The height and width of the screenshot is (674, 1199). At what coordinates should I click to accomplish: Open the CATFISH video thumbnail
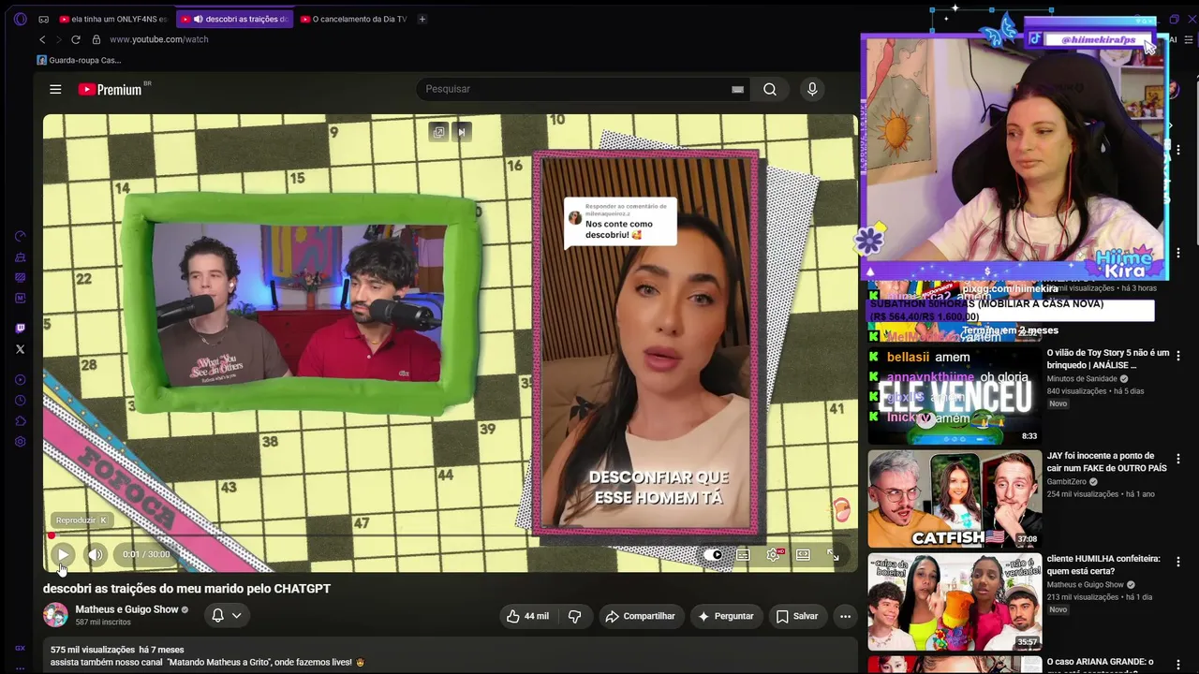click(955, 499)
